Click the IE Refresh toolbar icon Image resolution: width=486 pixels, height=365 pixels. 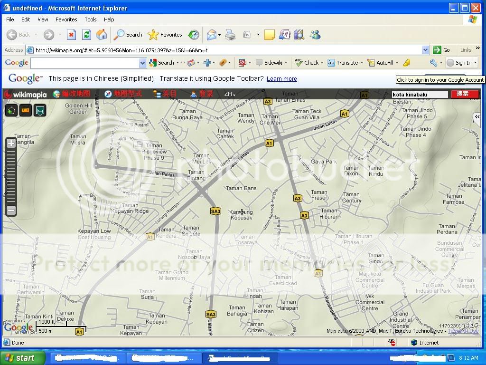point(86,35)
